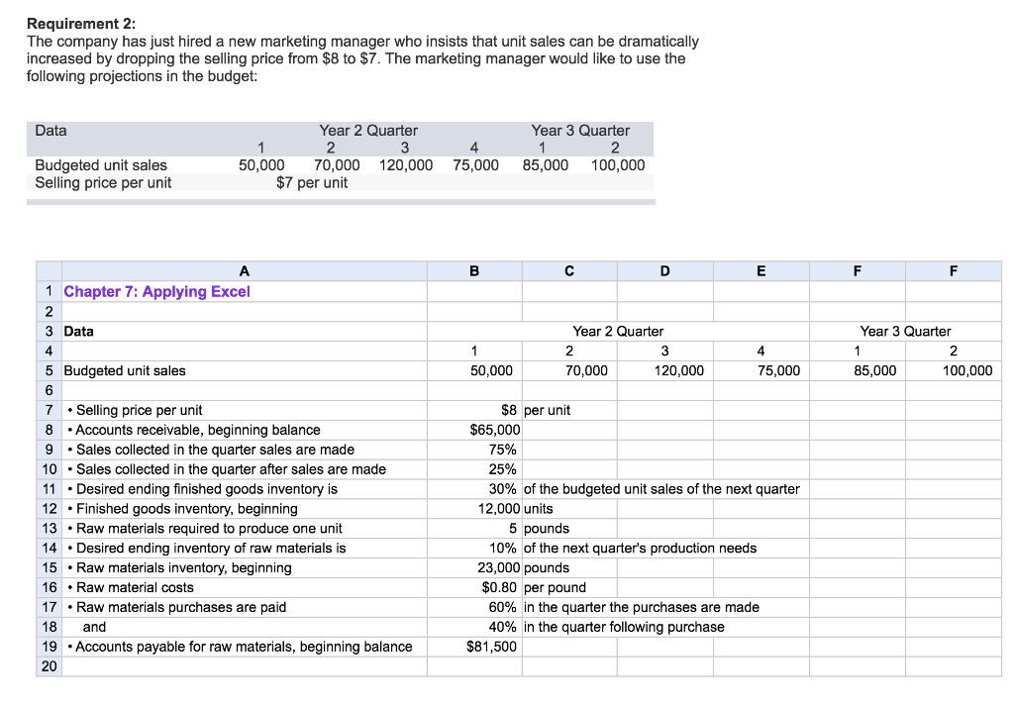
Task: Click 'Selling price per unit' in row 7
Action: pos(139,410)
